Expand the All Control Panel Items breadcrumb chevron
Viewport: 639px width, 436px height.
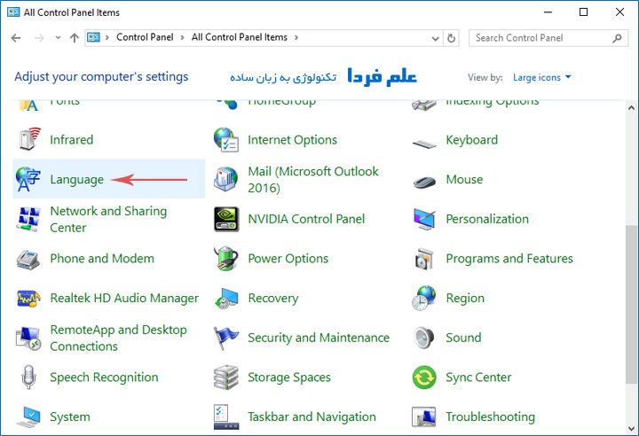(296, 38)
